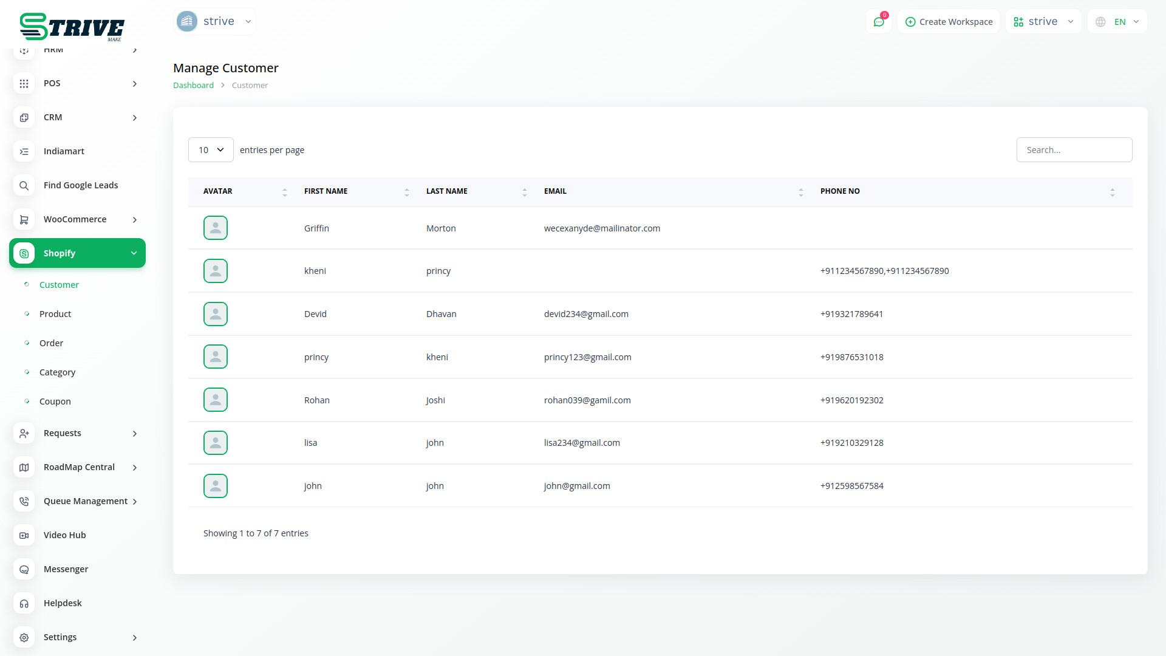Click the RoadMap Central map icon

pyautogui.click(x=24, y=467)
